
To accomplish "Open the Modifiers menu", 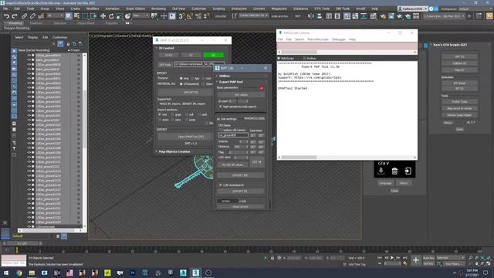I will [x=93, y=8].
